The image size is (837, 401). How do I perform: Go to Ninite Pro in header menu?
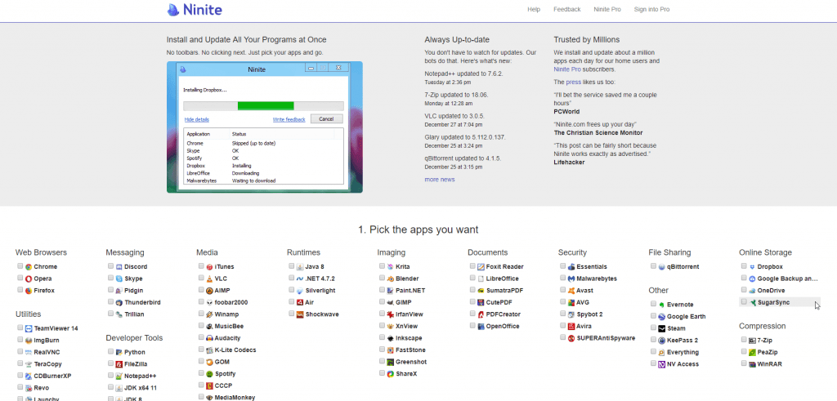click(607, 10)
